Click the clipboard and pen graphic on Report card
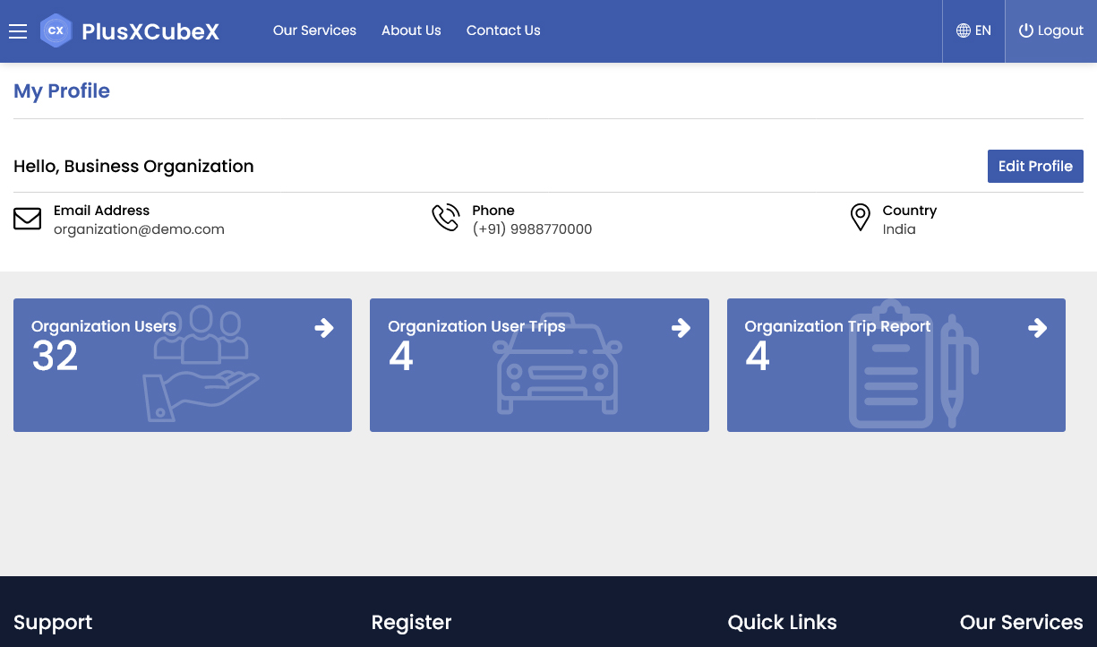Viewport: 1097px width, 647px height. click(x=913, y=364)
